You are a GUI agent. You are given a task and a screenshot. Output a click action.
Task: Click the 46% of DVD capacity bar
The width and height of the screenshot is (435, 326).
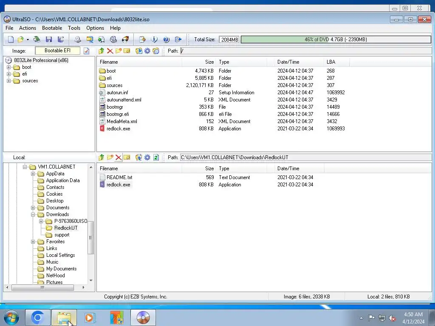tap(336, 39)
